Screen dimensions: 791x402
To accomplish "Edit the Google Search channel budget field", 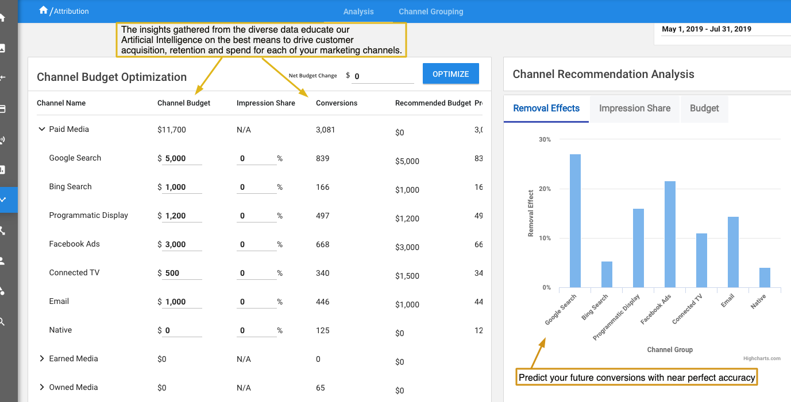I will 182,159.
